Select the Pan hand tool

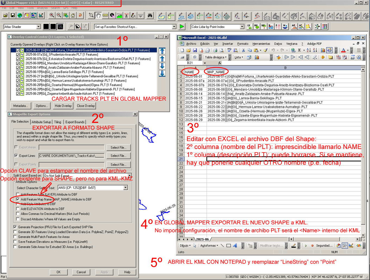pyautogui.click(x=98, y=16)
